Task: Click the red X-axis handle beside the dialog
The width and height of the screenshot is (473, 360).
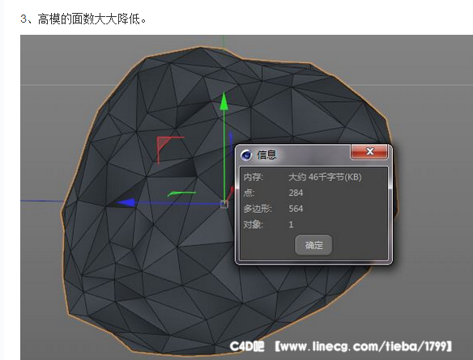Action: coord(231,193)
